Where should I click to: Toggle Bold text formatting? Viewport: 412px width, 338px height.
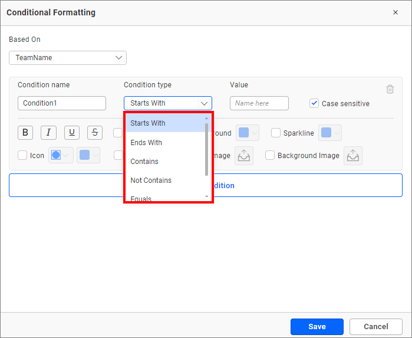[25, 133]
